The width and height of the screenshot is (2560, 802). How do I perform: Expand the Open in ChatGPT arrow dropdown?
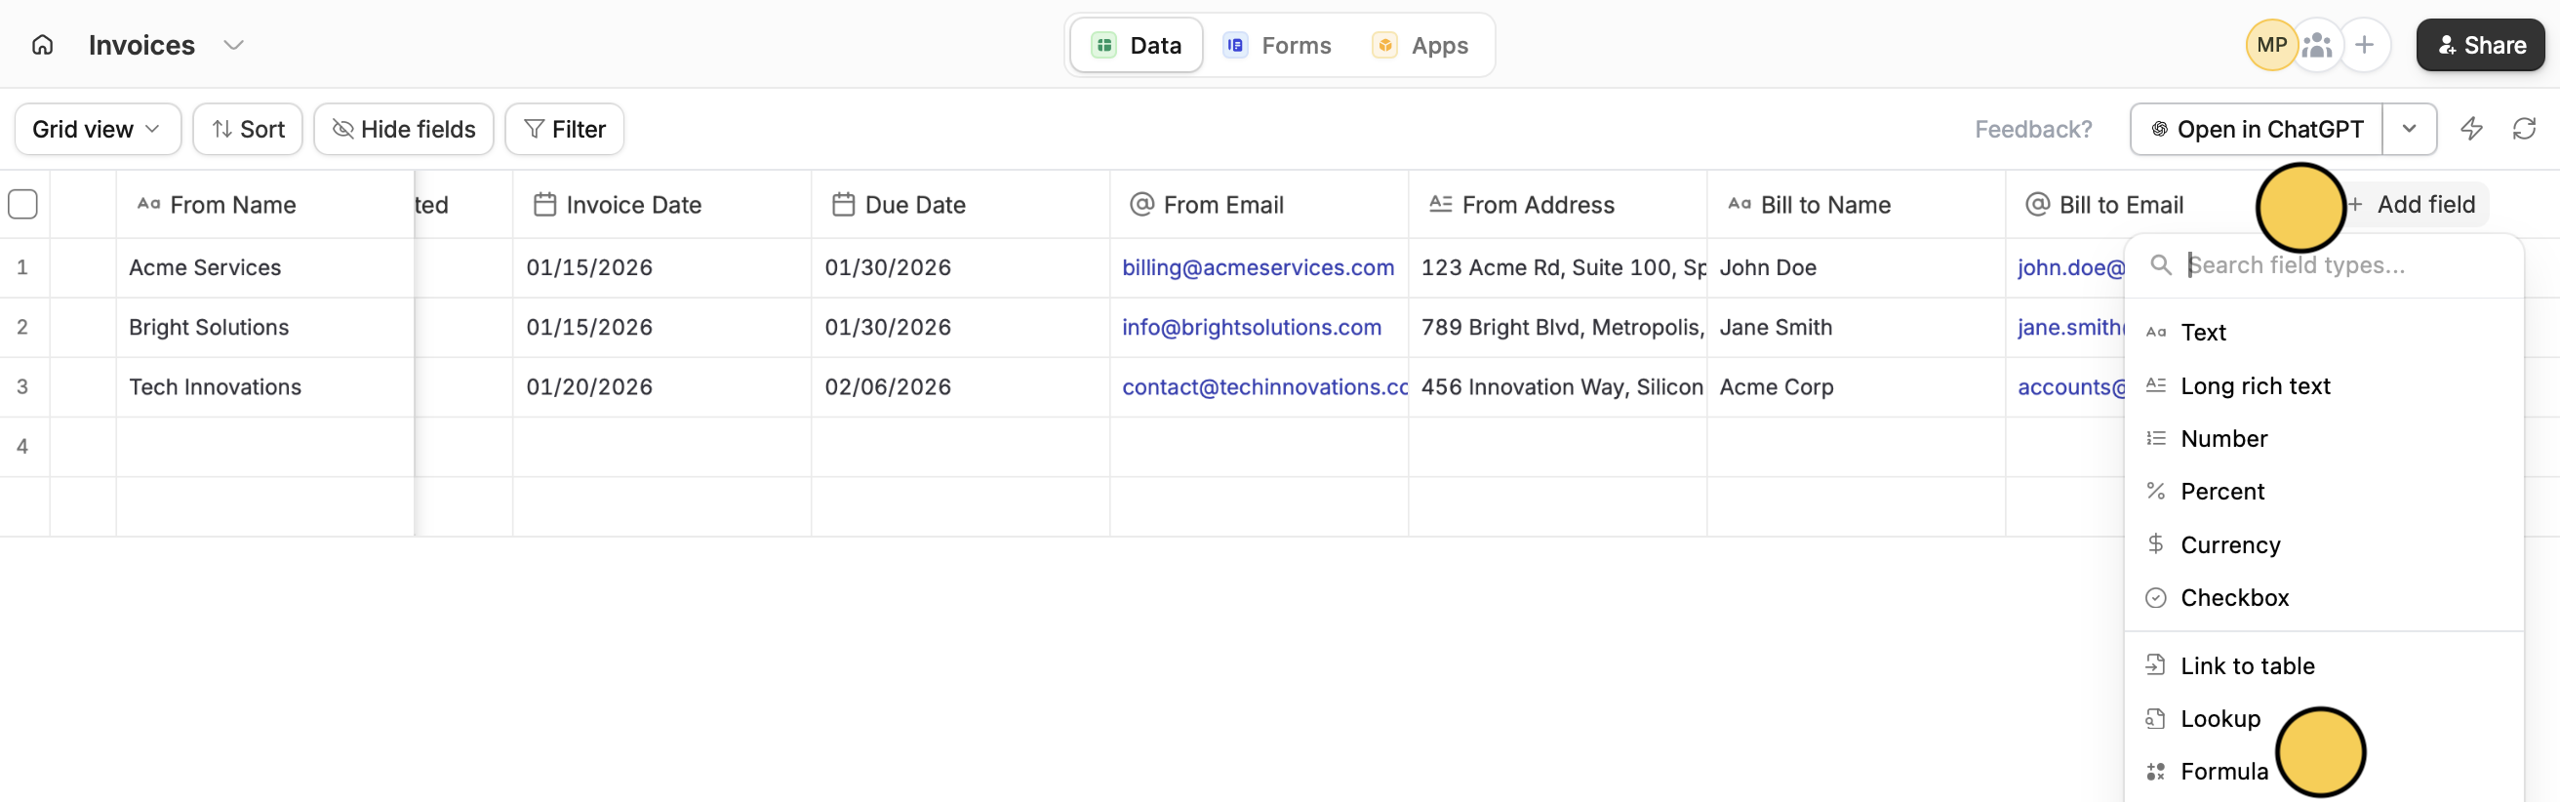pos(2409,129)
